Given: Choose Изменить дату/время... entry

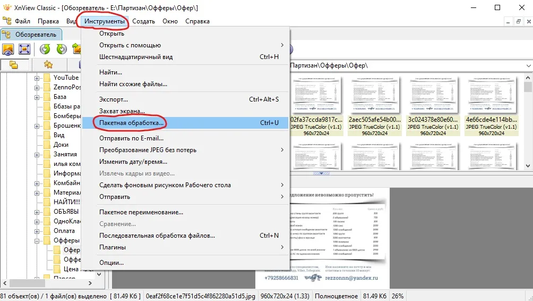Looking at the screenshot, I should click(186, 162).
